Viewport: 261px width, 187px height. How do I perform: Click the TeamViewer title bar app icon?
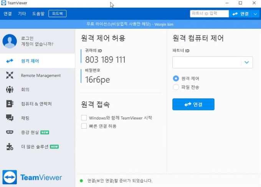click(x=3, y=3)
